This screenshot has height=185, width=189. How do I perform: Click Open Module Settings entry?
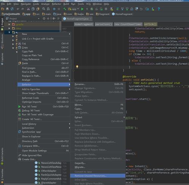44,151
